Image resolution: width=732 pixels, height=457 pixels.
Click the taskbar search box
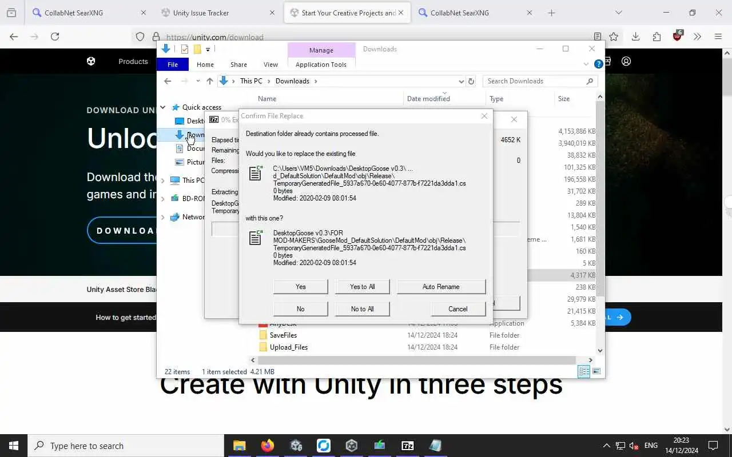point(126,446)
